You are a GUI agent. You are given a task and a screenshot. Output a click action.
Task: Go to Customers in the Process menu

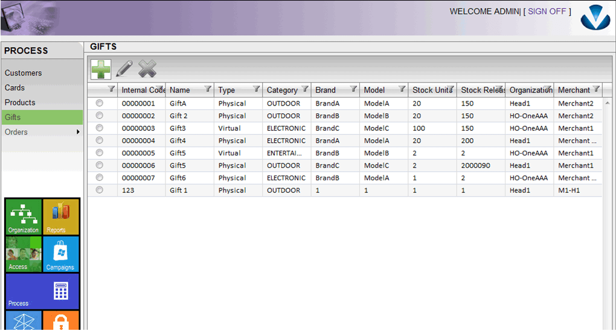(x=24, y=73)
